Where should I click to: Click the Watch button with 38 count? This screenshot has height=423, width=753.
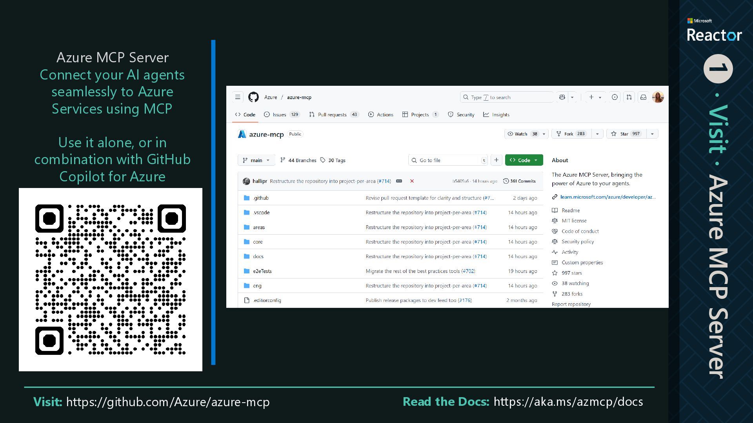point(522,134)
